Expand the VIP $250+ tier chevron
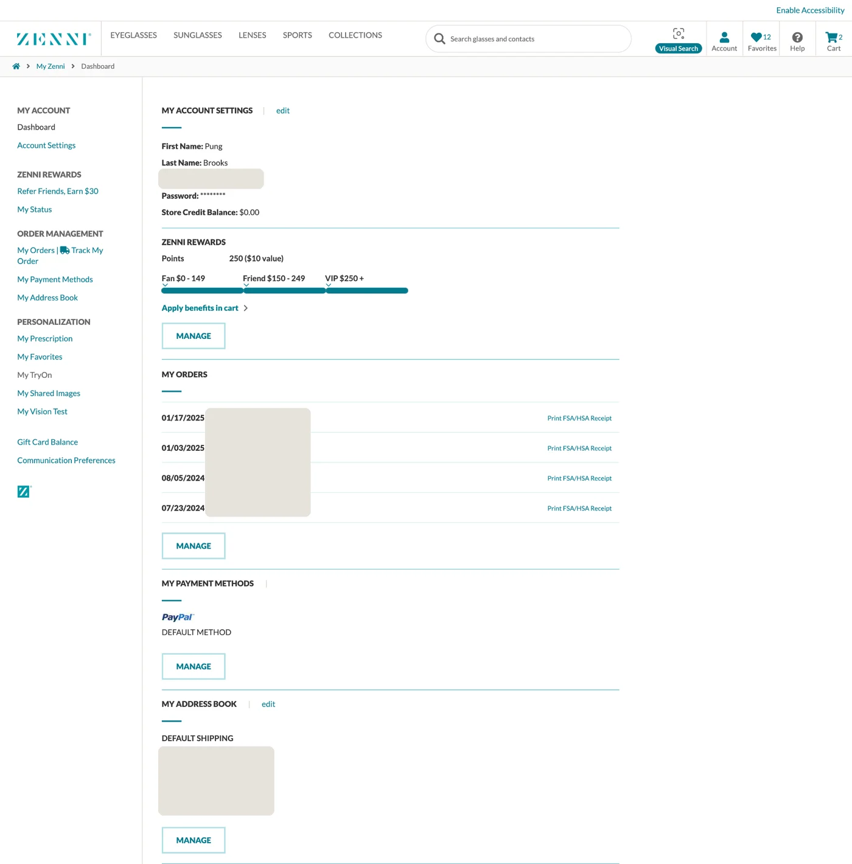 (x=329, y=285)
